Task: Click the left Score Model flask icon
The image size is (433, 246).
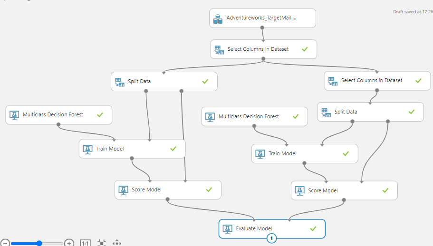Action: pyautogui.click(x=123, y=190)
